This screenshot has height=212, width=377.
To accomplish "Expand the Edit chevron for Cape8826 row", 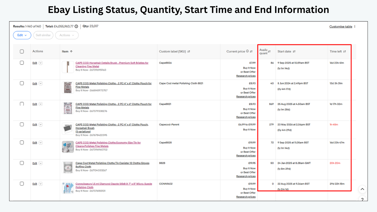I will (x=41, y=63).
